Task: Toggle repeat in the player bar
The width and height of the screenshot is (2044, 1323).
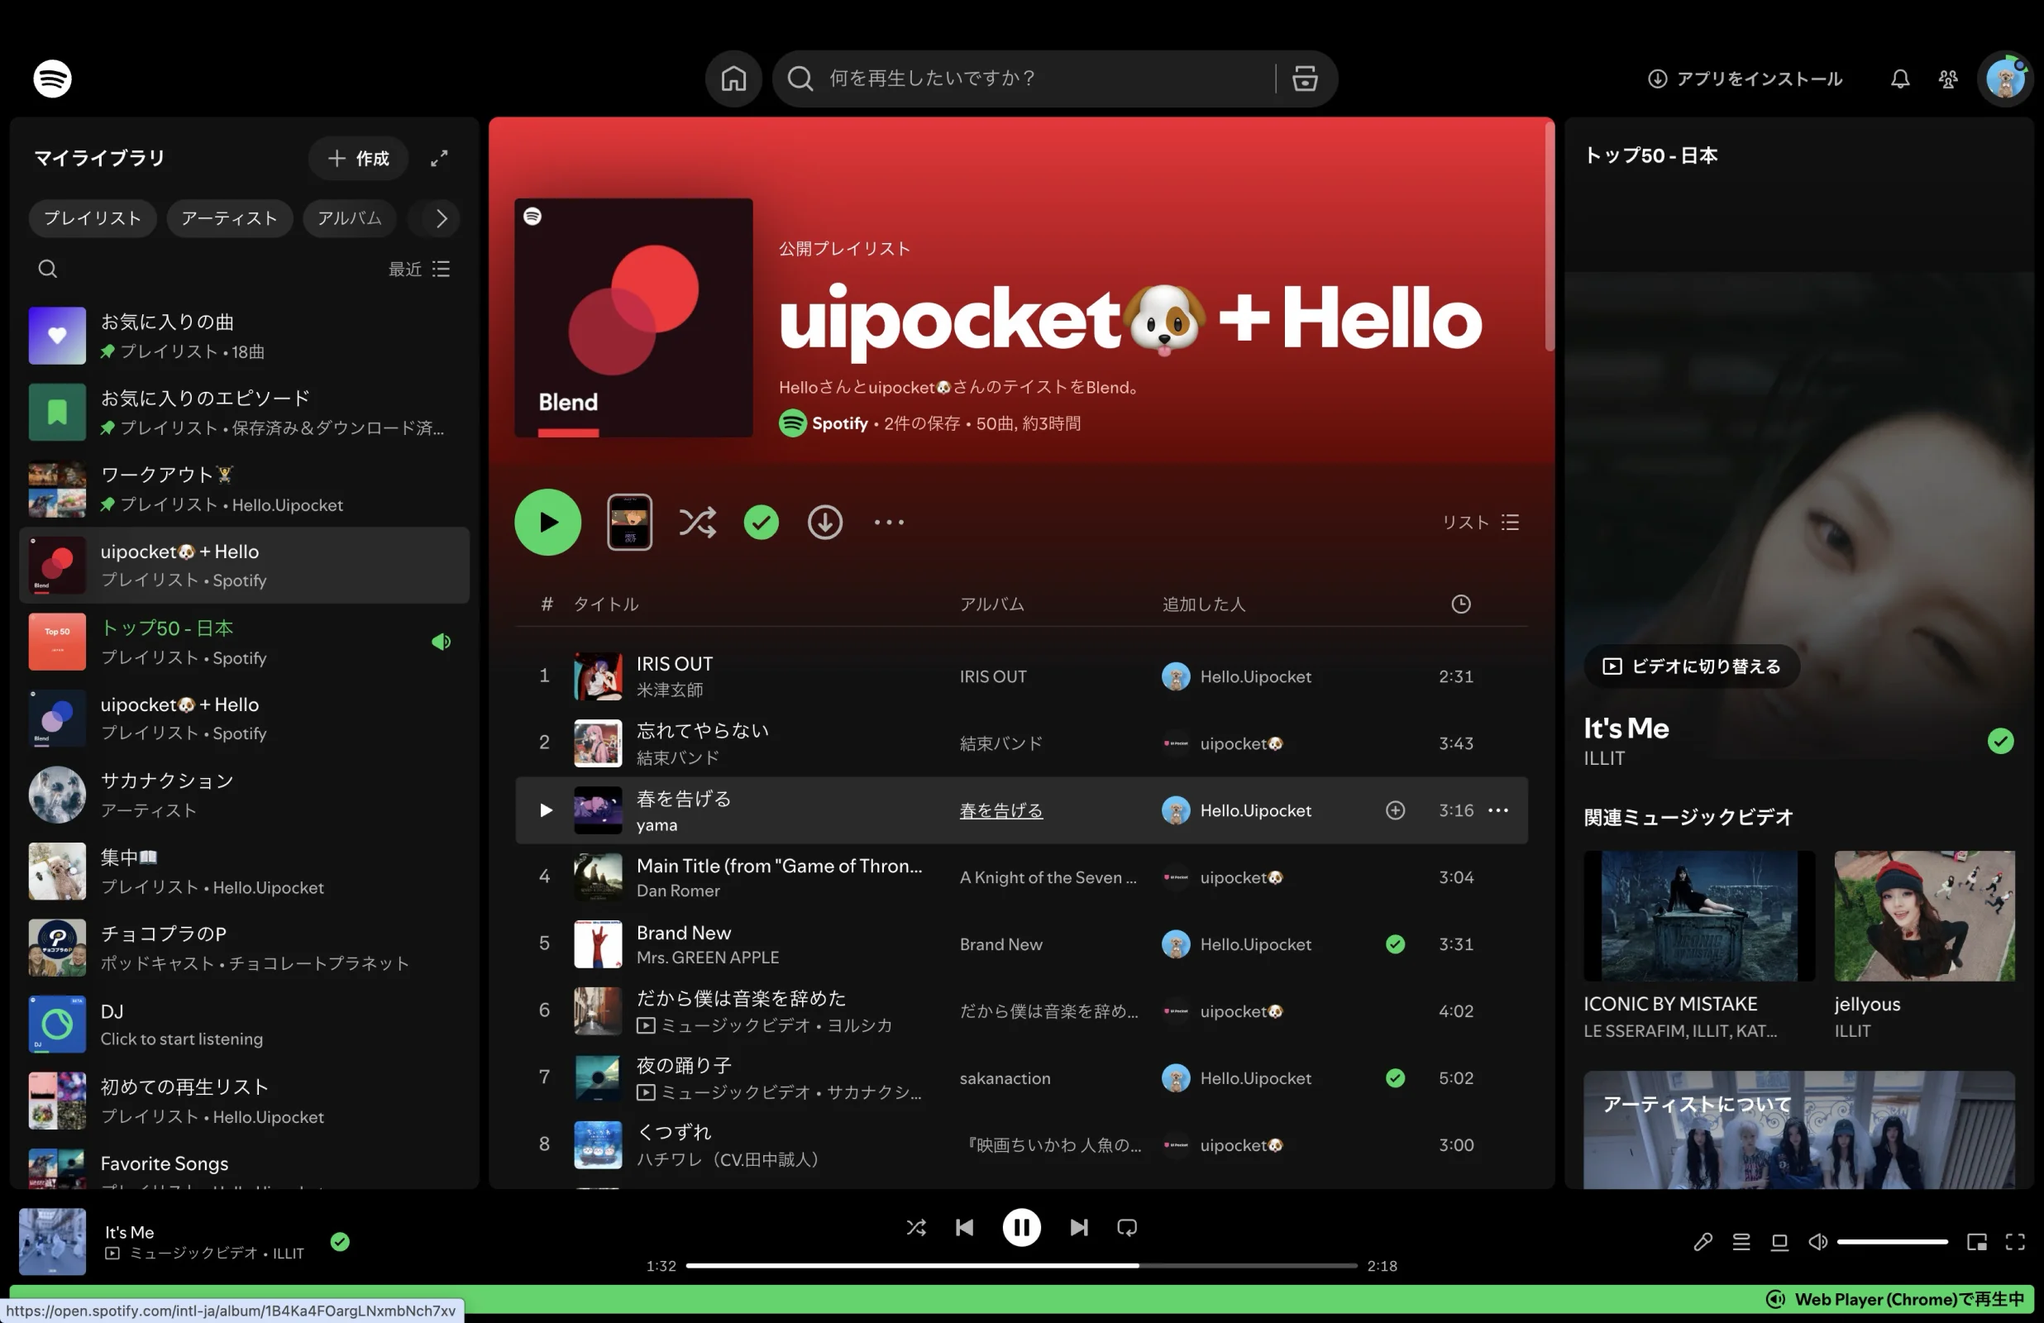Action: click(x=1127, y=1228)
